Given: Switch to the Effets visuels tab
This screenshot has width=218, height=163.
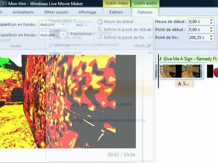Looking at the screenshot, I should coord(56,12).
